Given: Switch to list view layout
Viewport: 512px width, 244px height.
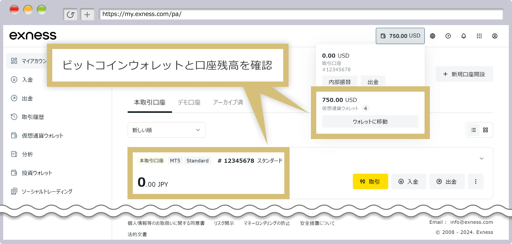Looking at the screenshot, I should click(473, 130).
